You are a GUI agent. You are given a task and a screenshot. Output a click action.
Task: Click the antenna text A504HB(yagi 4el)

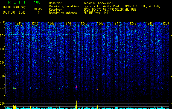(97, 13)
